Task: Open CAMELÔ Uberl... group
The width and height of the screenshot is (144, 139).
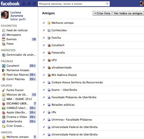Action: click(17, 108)
